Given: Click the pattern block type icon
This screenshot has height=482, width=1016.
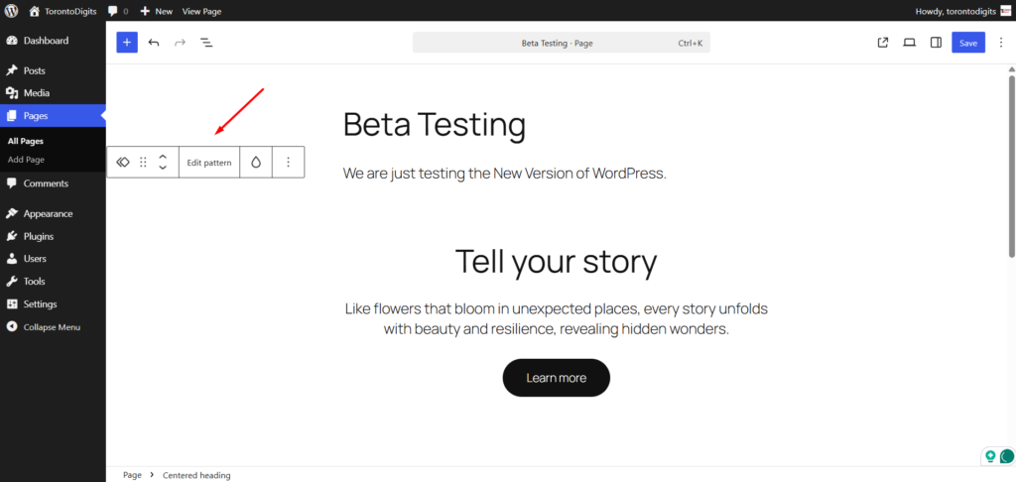Looking at the screenshot, I should coord(123,162).
